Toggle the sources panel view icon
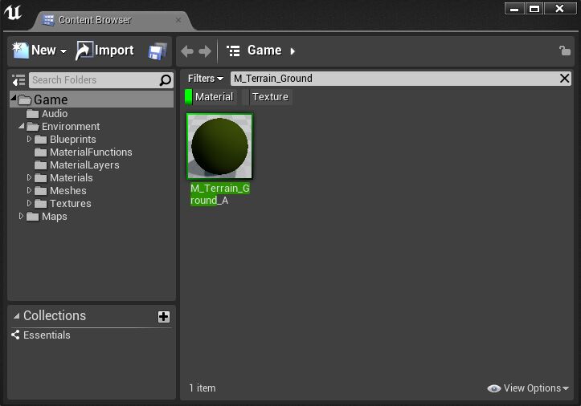The image size is (581, 406). click(18, 80)
